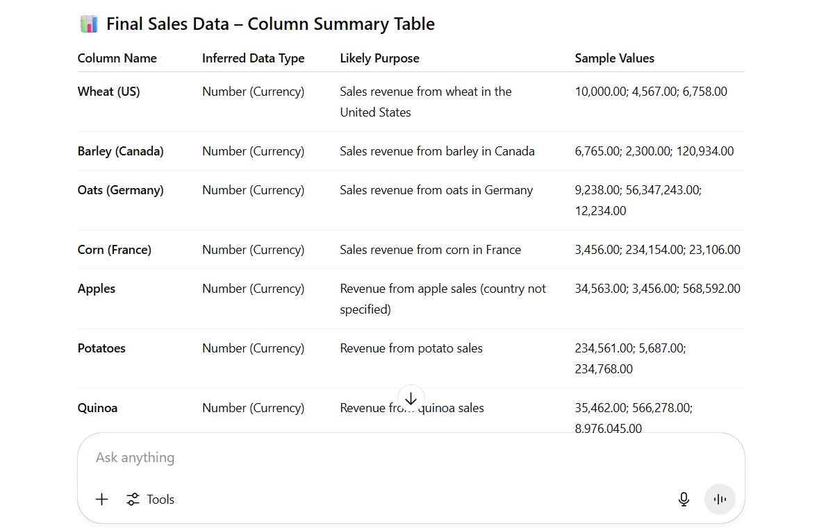This screenshot has height=528, width=826.
Task: Click the plus attach icon
Action: (101, 500)
